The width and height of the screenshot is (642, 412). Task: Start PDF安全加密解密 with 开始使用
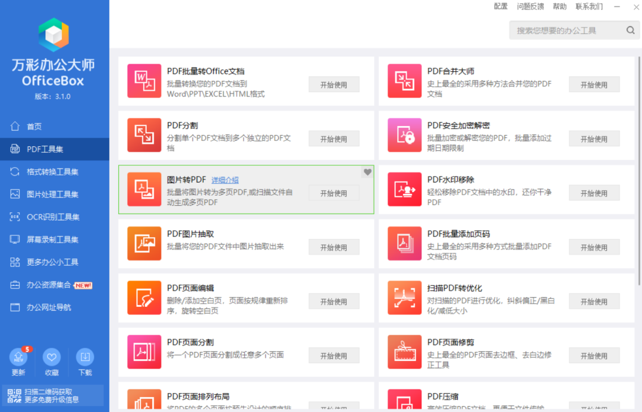pos(594,139)
